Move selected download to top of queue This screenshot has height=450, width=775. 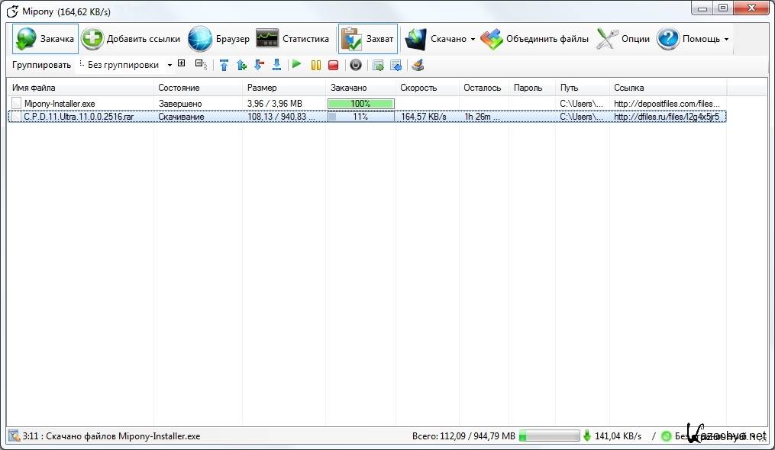tap(224, 66)
